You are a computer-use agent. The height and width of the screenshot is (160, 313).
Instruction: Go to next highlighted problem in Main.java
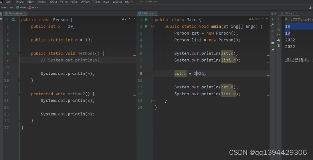(x=267, y=19)
